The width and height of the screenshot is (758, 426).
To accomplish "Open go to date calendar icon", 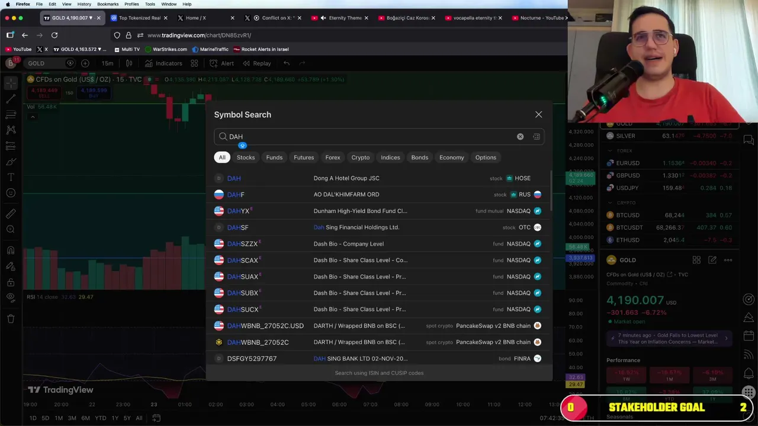I will 156,418.
